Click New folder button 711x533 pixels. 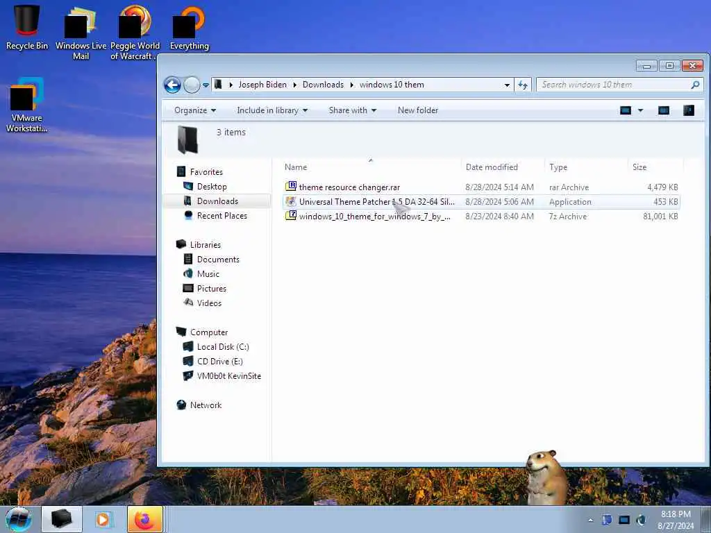click(418, 110)
